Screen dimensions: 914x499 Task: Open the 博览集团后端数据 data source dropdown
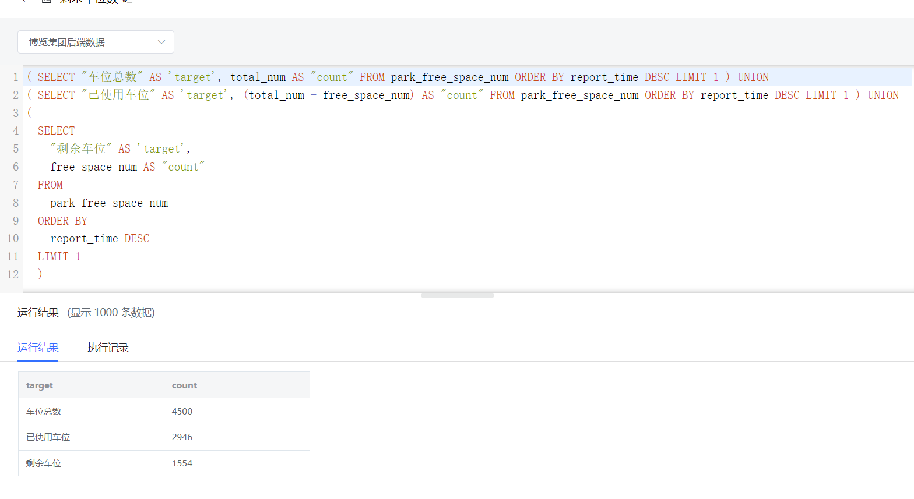tap(96, 42)
